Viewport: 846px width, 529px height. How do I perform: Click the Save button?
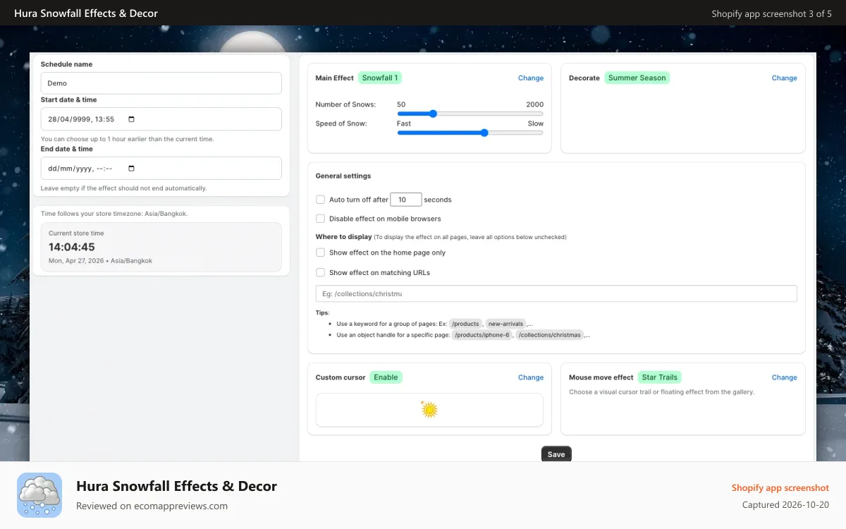click(x=556, y=454)
